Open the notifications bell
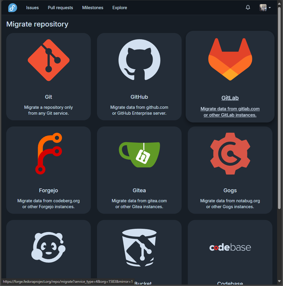The image size is (283, 286). tap(248, 7)
